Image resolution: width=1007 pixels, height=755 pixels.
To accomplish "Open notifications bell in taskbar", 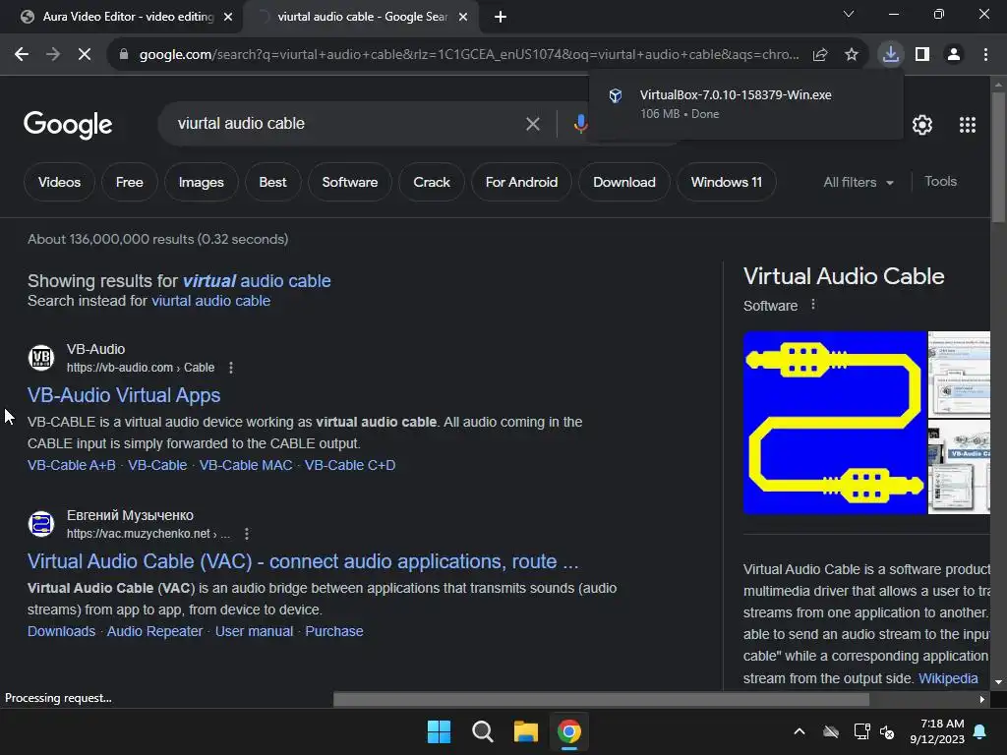I will pyautogui.click(x=980, y=731).
